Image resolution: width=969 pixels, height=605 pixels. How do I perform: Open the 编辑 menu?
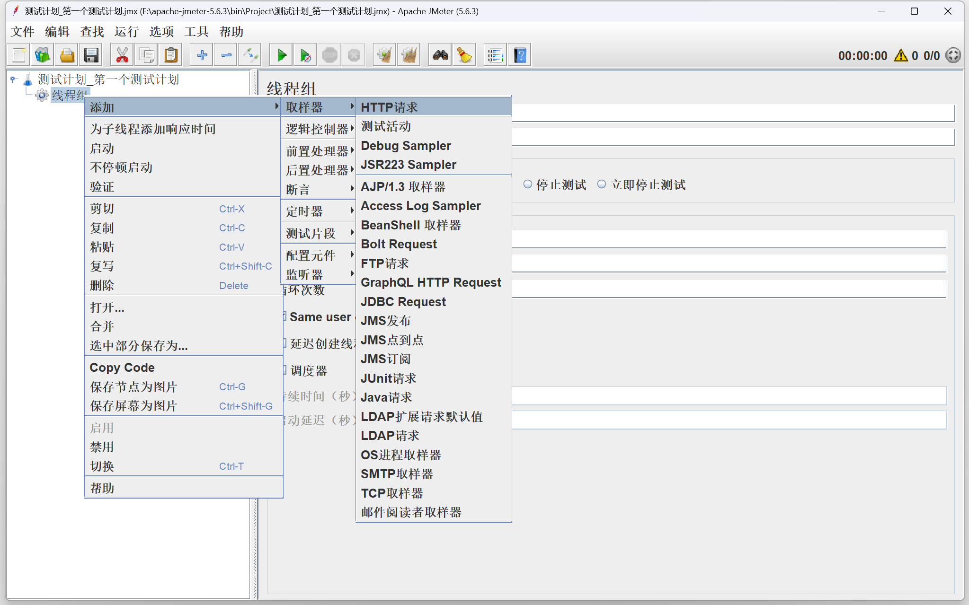pyautogui.click(x=57, y=32)
